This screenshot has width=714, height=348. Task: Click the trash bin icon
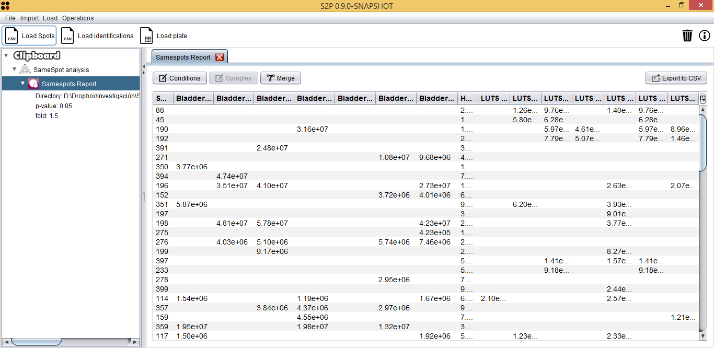click(687, 36)
